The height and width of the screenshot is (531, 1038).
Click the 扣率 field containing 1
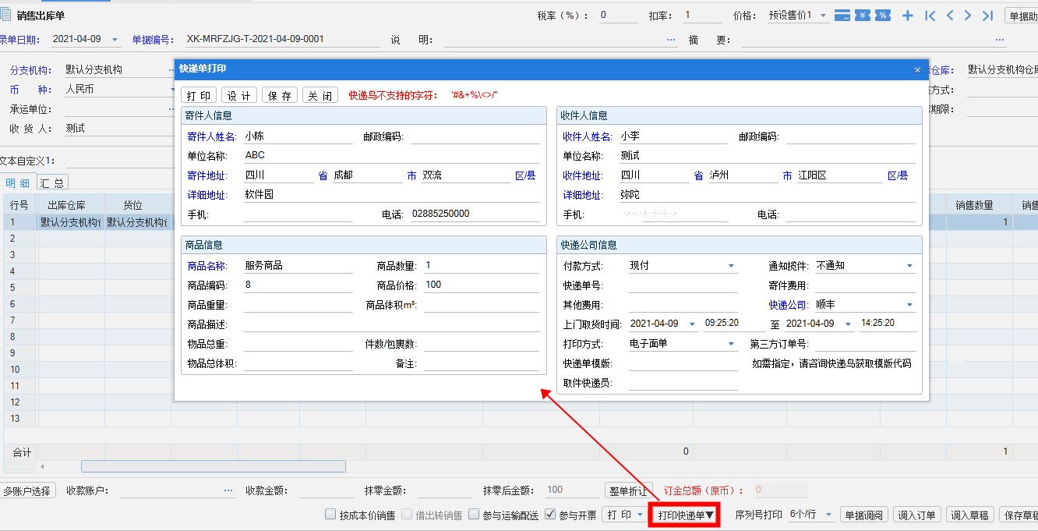point(703,16)
